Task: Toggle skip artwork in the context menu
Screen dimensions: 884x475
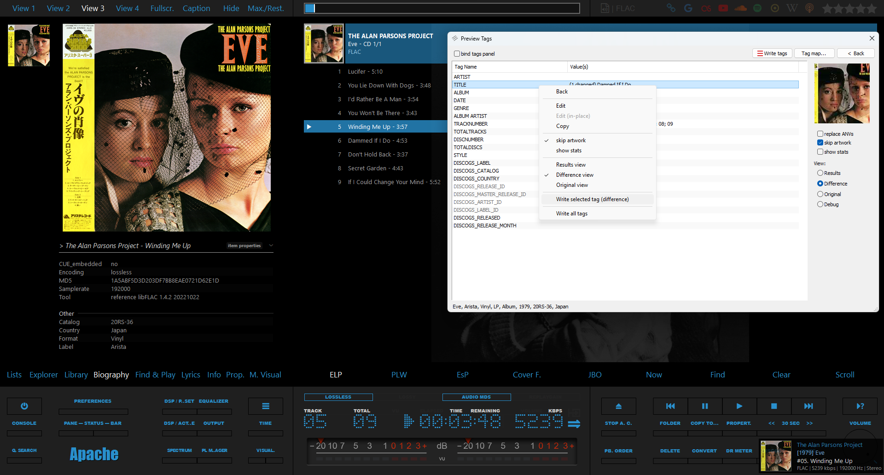Action: pyautogui.click(x=598, y=140)
